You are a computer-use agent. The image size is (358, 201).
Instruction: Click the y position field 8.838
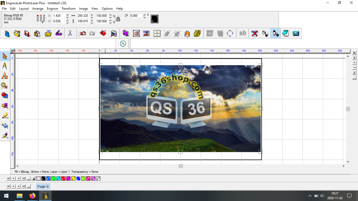(x=59, y=21)
